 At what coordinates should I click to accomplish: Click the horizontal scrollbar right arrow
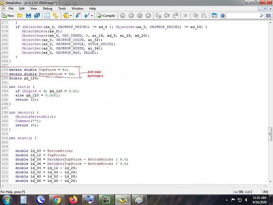pyautogui.click(x=266, y=186)
